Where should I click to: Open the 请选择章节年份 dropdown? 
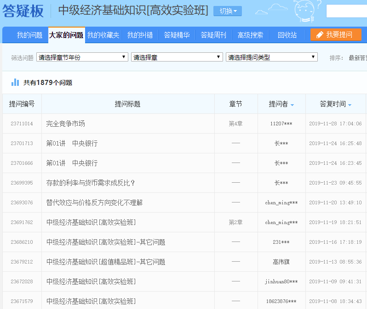82,57
